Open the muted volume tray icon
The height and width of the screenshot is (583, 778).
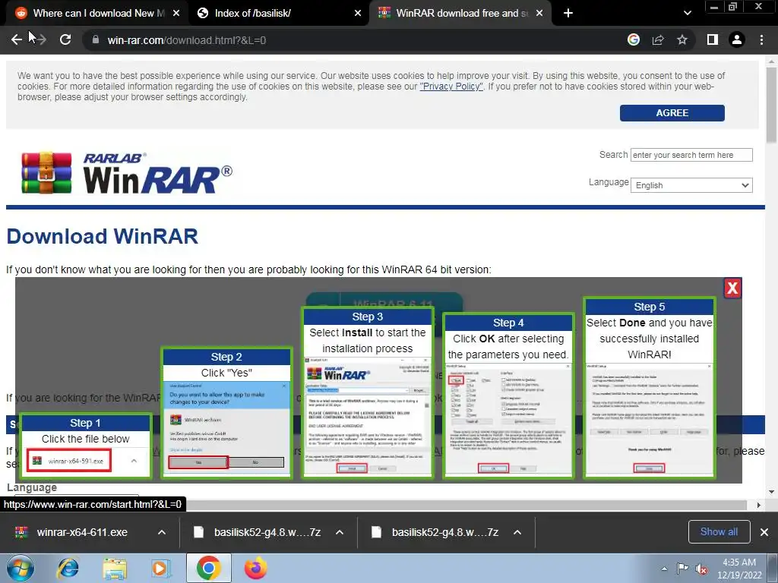[701, 569]
